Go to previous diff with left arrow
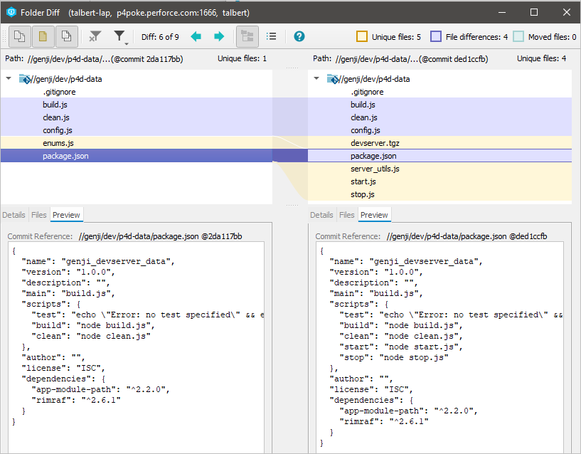The image size is (581, 454). [x=196, y=36]
